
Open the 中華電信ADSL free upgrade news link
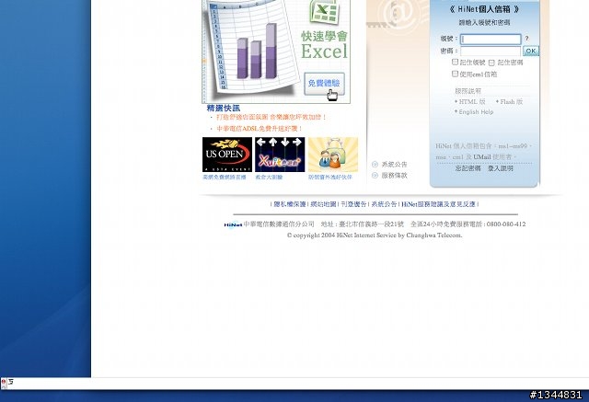click(260, 129)
